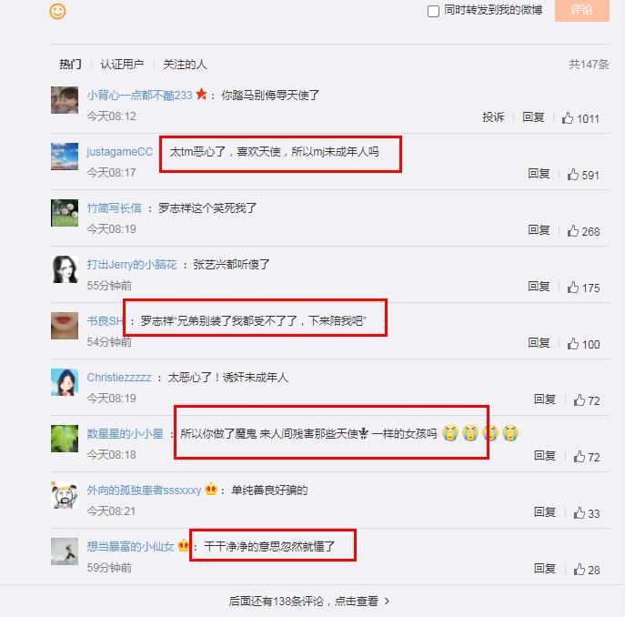Switch to 热门 comments tab
The image size is (625, 617).
pyautogui.click(x=71, y=65)
